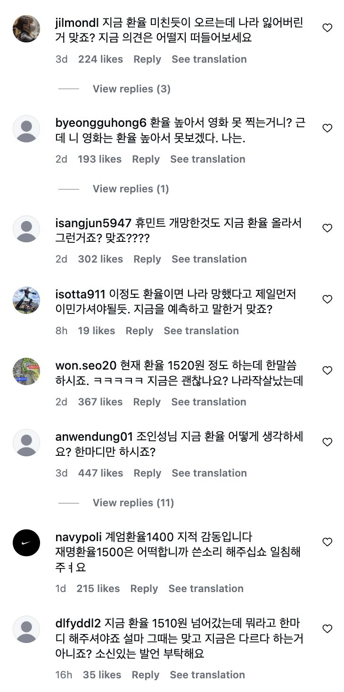Toggle like on navypoli's comment
The image size is (344, 692).
tap(327, 542)
